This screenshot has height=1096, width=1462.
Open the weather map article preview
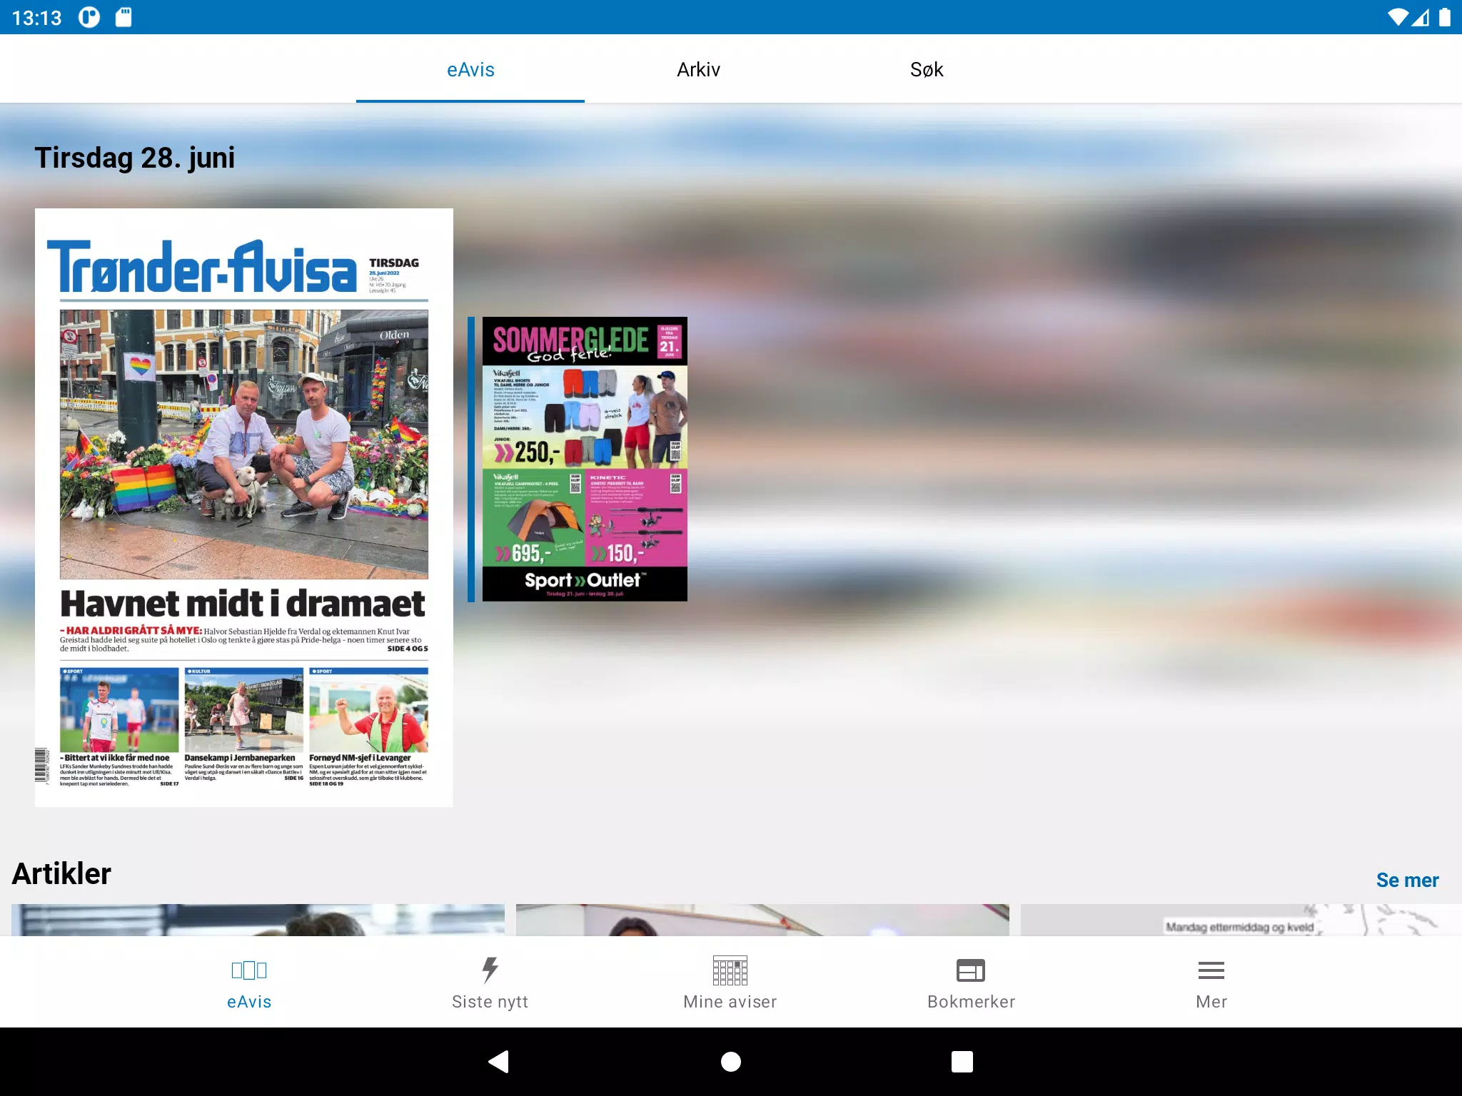point(1241,920)
